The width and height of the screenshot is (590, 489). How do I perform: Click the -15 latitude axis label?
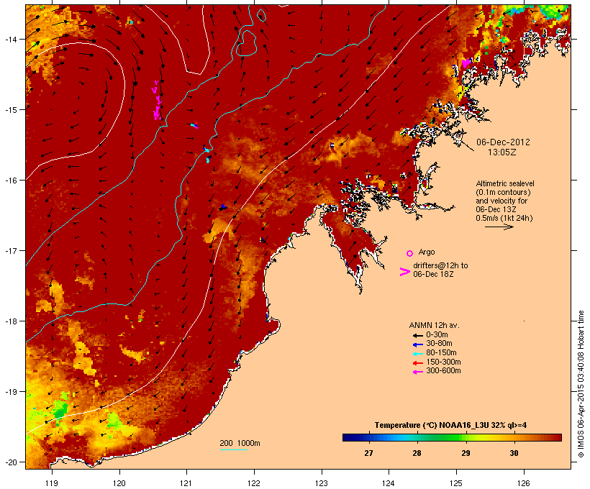[x=11, y=110]
